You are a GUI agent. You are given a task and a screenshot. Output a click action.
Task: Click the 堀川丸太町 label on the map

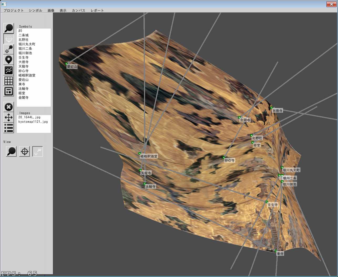(x=291, y=170)
